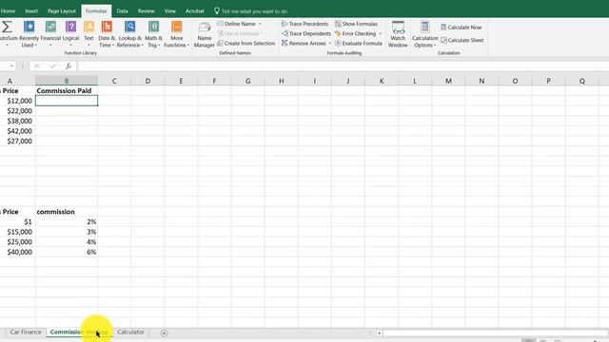Screen dimensions: 609x342
Task: Open Calculation Options
Action: [x=425, y=34]
